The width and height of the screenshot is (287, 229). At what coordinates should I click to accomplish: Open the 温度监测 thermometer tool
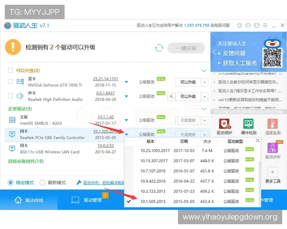(273, 124)
